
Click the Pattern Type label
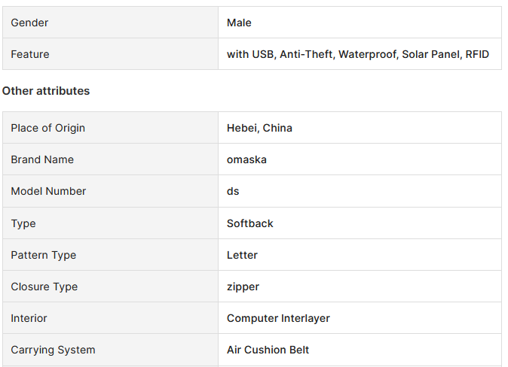(x=44, y=255)
